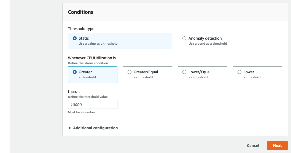
Task: Select the Static threshold type radio button
Action: [x=74, y=38]
